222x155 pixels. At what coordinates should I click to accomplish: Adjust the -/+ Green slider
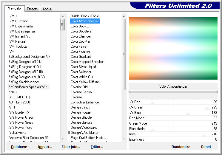pyautogui.click(x=173, y=107)
